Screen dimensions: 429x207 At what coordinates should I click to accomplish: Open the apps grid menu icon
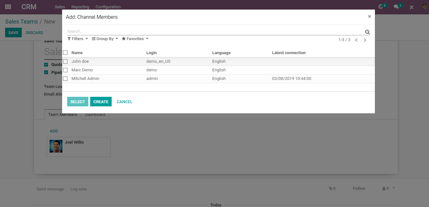point(8,7)
